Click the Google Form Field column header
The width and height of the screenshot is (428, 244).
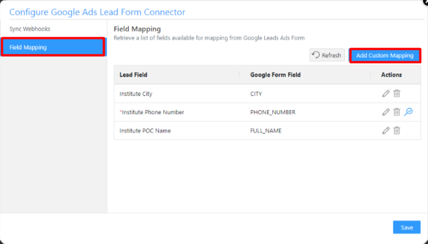tap(275, 74)
